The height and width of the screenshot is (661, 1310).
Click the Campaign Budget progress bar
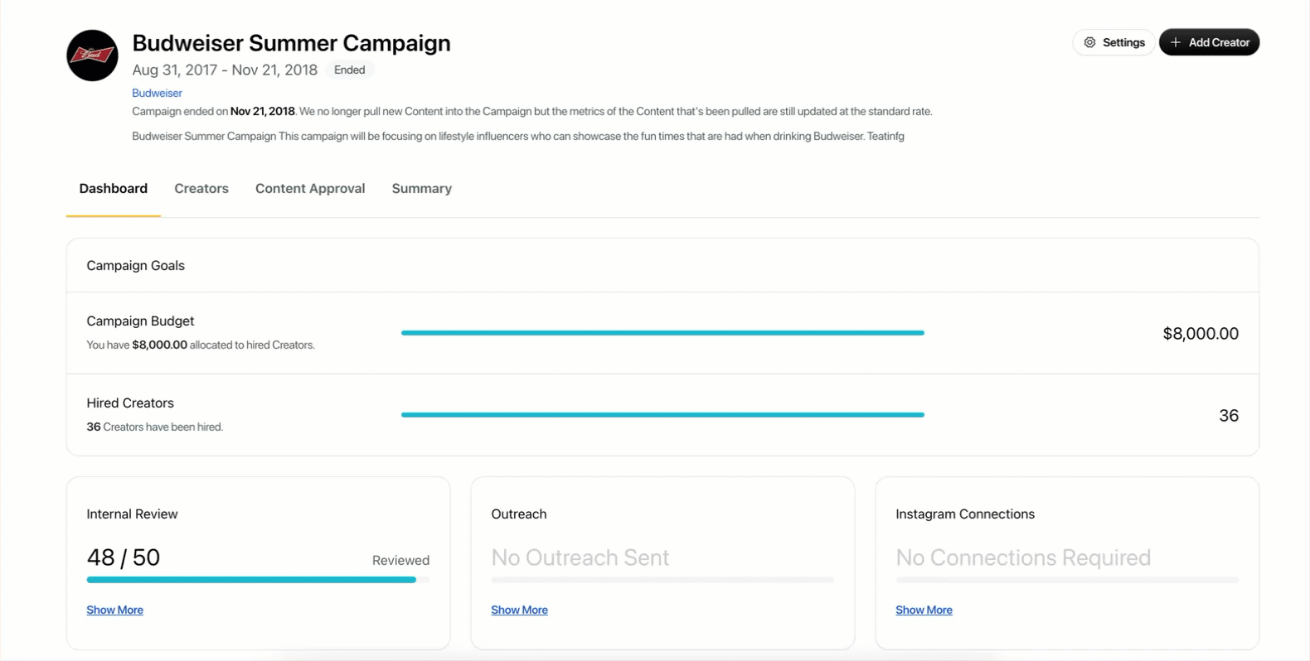point(662,333)
